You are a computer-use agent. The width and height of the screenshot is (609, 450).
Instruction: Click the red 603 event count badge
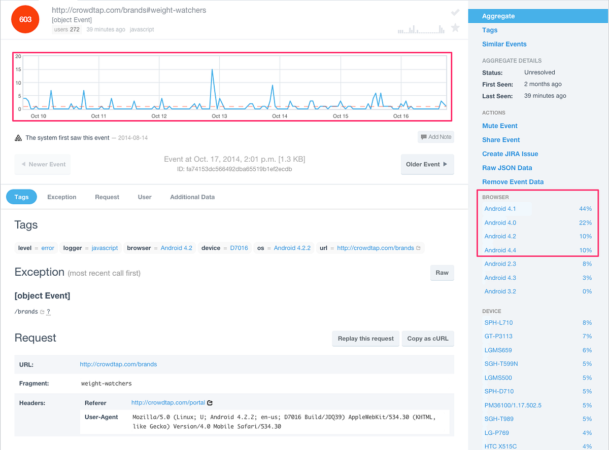(25, 20)
